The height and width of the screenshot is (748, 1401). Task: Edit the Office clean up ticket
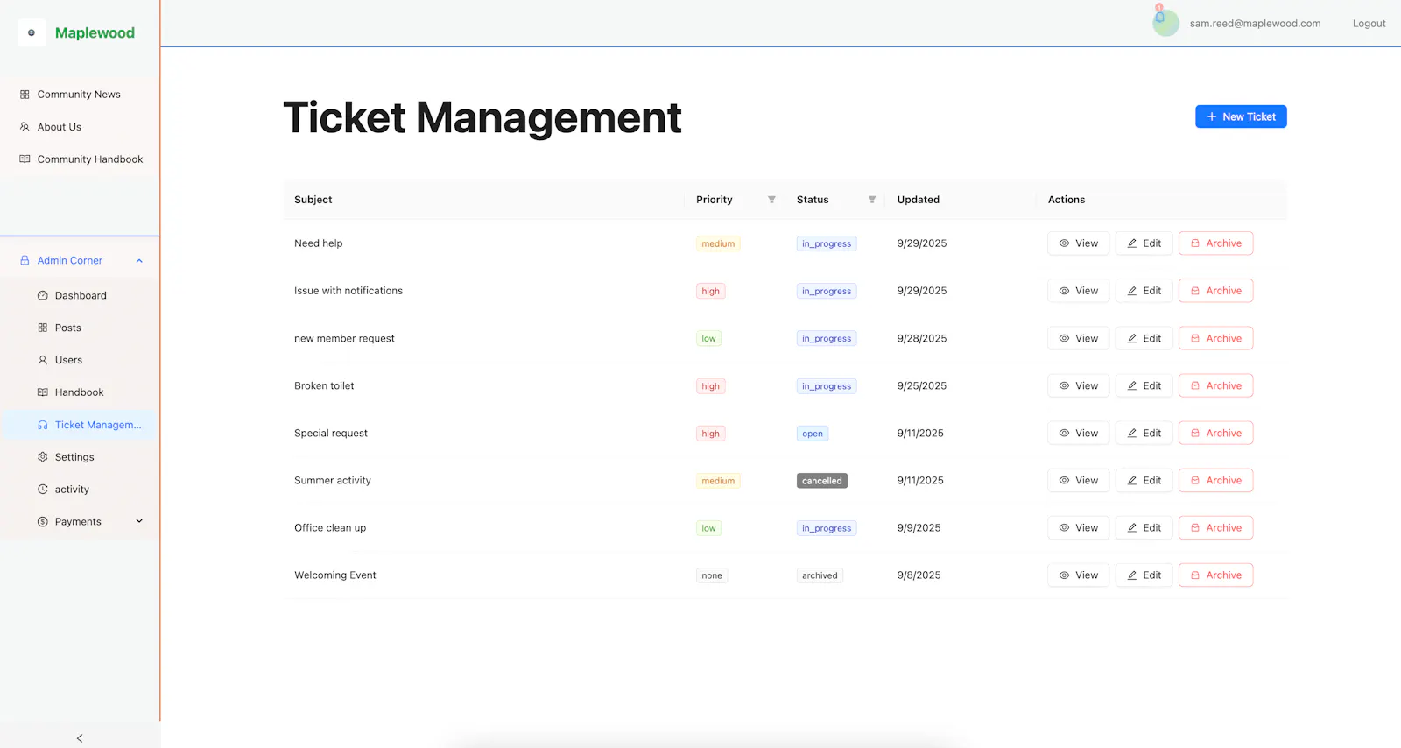click(1144, 528)
